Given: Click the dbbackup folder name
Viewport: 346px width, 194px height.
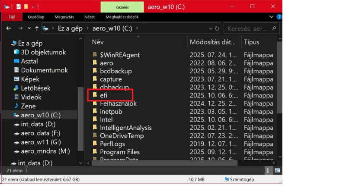Looking at the screenshot, I should pyautogui.click(x=114, y=88).
